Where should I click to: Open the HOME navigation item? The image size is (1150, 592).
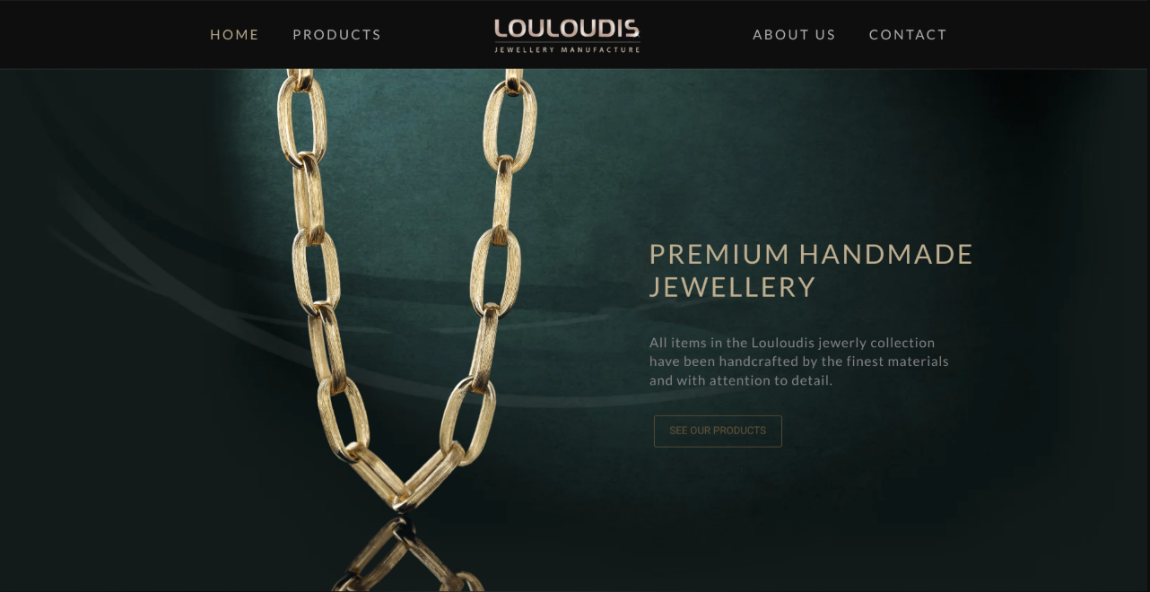tap(234, 35)
